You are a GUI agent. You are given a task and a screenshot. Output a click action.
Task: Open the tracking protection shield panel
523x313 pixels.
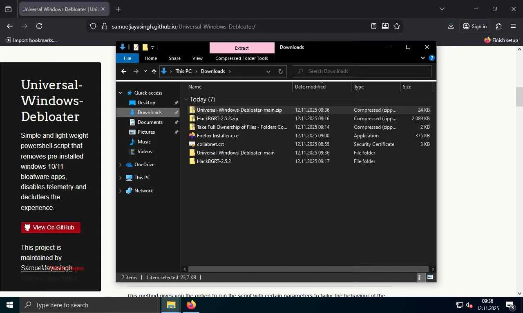pos(93,26)
